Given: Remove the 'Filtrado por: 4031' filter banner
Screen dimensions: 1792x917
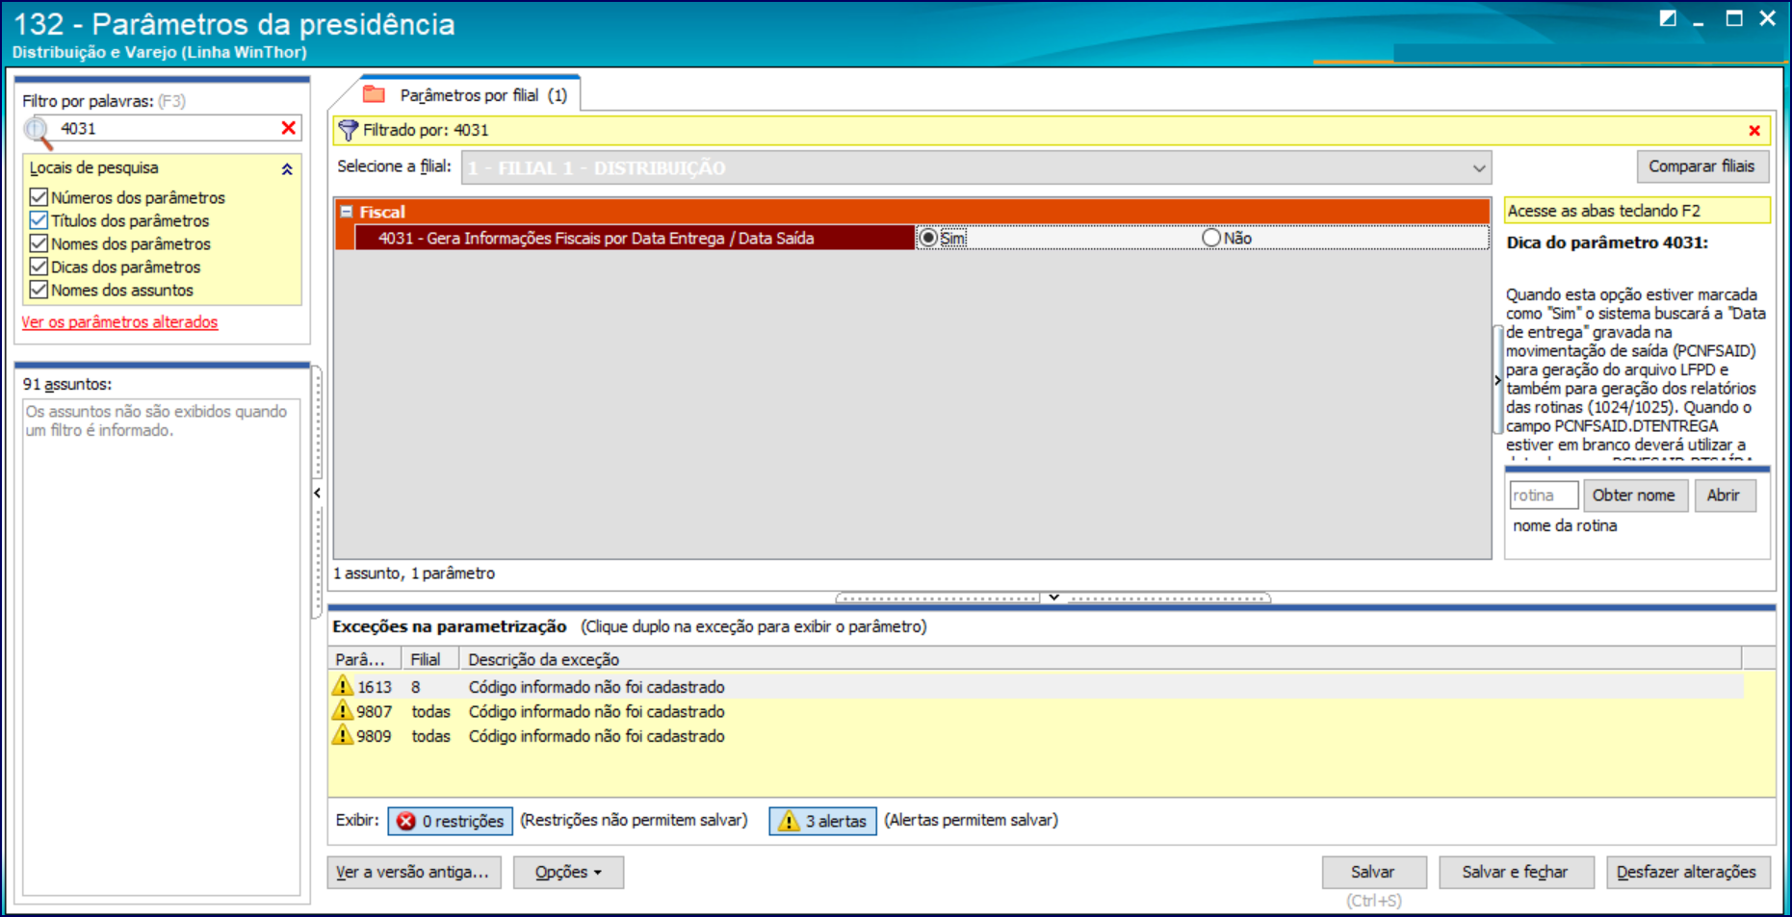Looking at the screenshot, I should (1753, 131).
